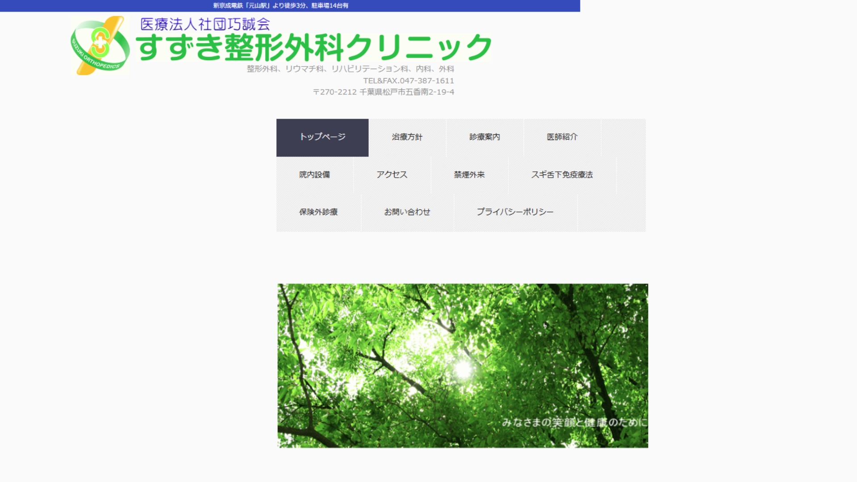Screen dimensions: 857x482
Task: Click the green forest hero image
Action: click(x=462, y=365)
